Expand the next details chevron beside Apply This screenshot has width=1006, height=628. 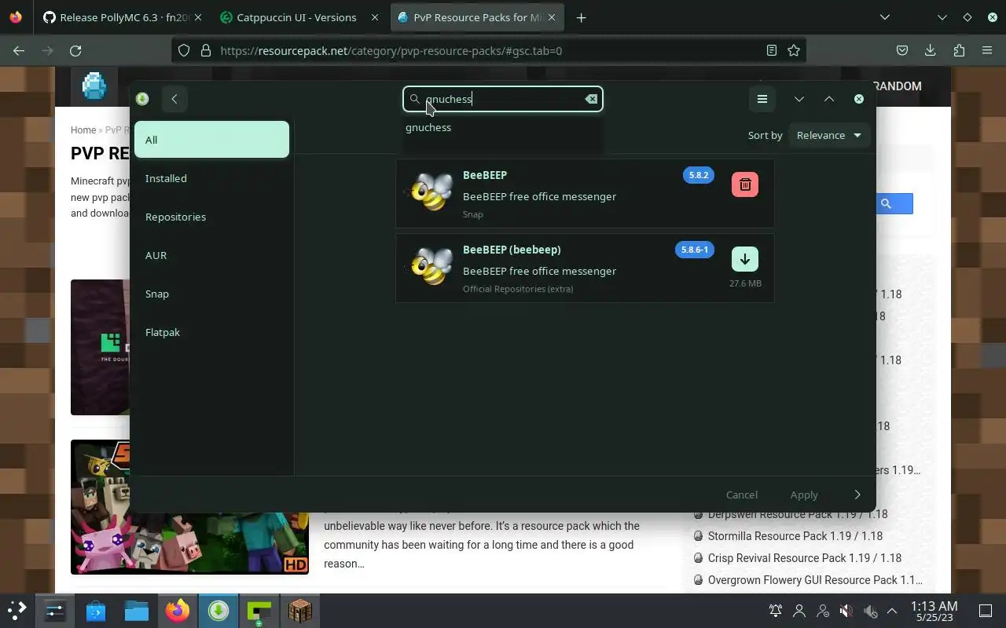[x=857, y=495]
